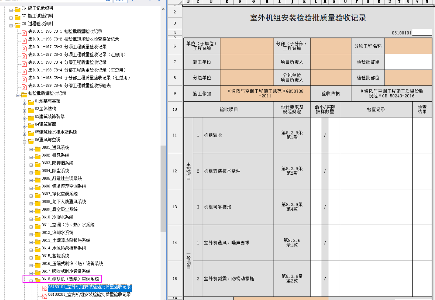Expand the 0604_除尘系统 node
This screenshot has height=300, width=435.
31,173
